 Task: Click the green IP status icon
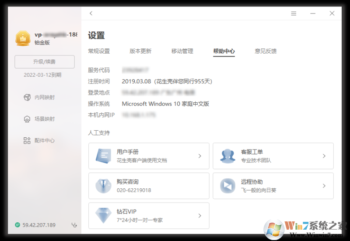[17, 225]
